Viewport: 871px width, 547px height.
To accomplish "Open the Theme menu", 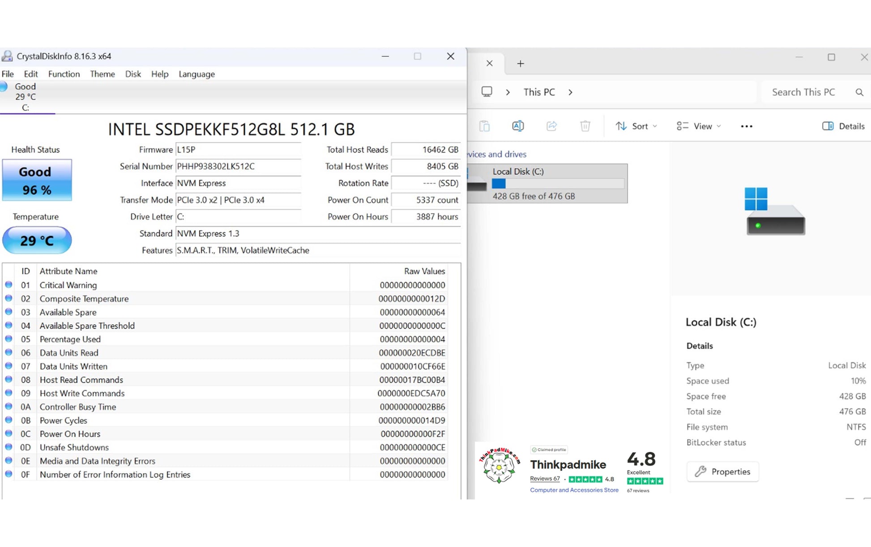I will (102, 74).
